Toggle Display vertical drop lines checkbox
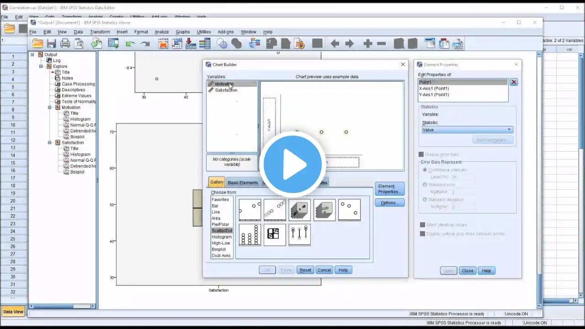The width and height of the screenshot is (585, 329). (422, 233)
